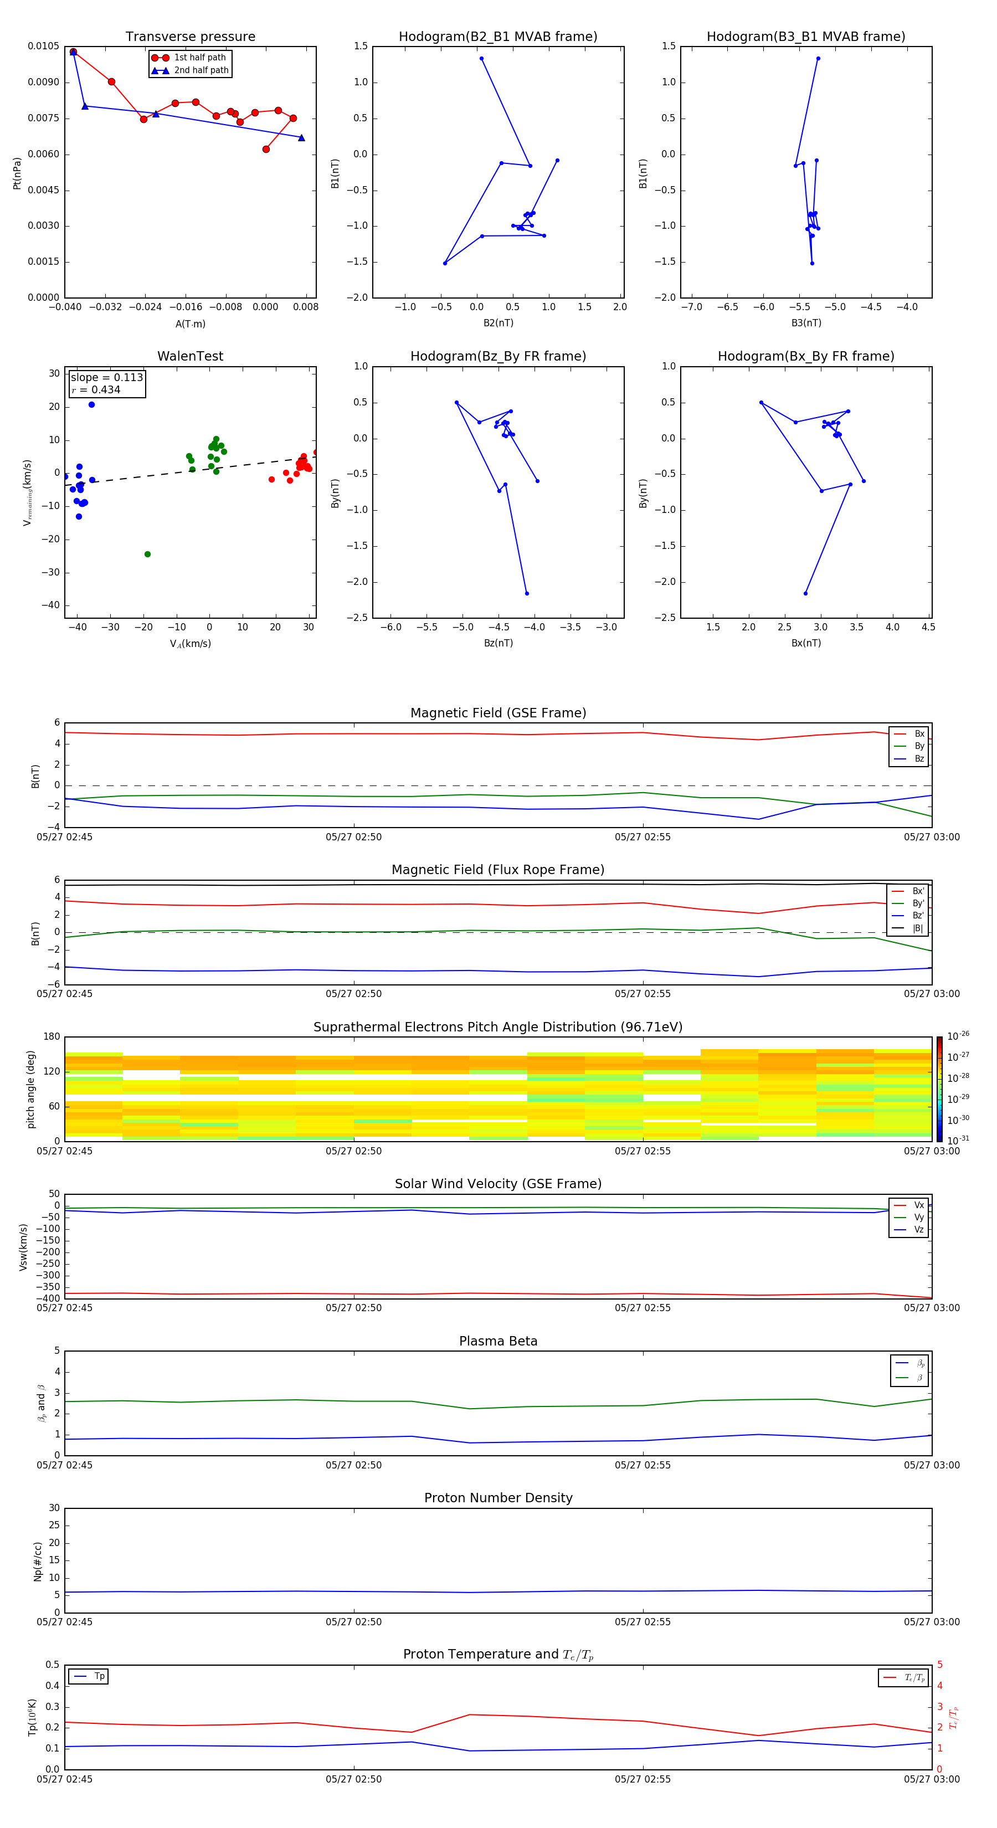The image size is (997, 1828).
Task: Select the "2nd half path" legend entry
Action: pyautogui.click(x=189, y=70)
